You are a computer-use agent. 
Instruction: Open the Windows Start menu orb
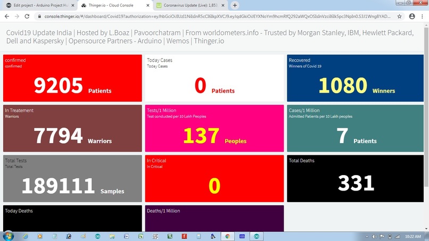(x=8, y=236)
